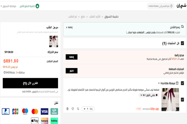This screenshot has width=187, height=124.
Task: Expand the shipping fee add link
Action: pyautogui.click(x=69, y=27)
